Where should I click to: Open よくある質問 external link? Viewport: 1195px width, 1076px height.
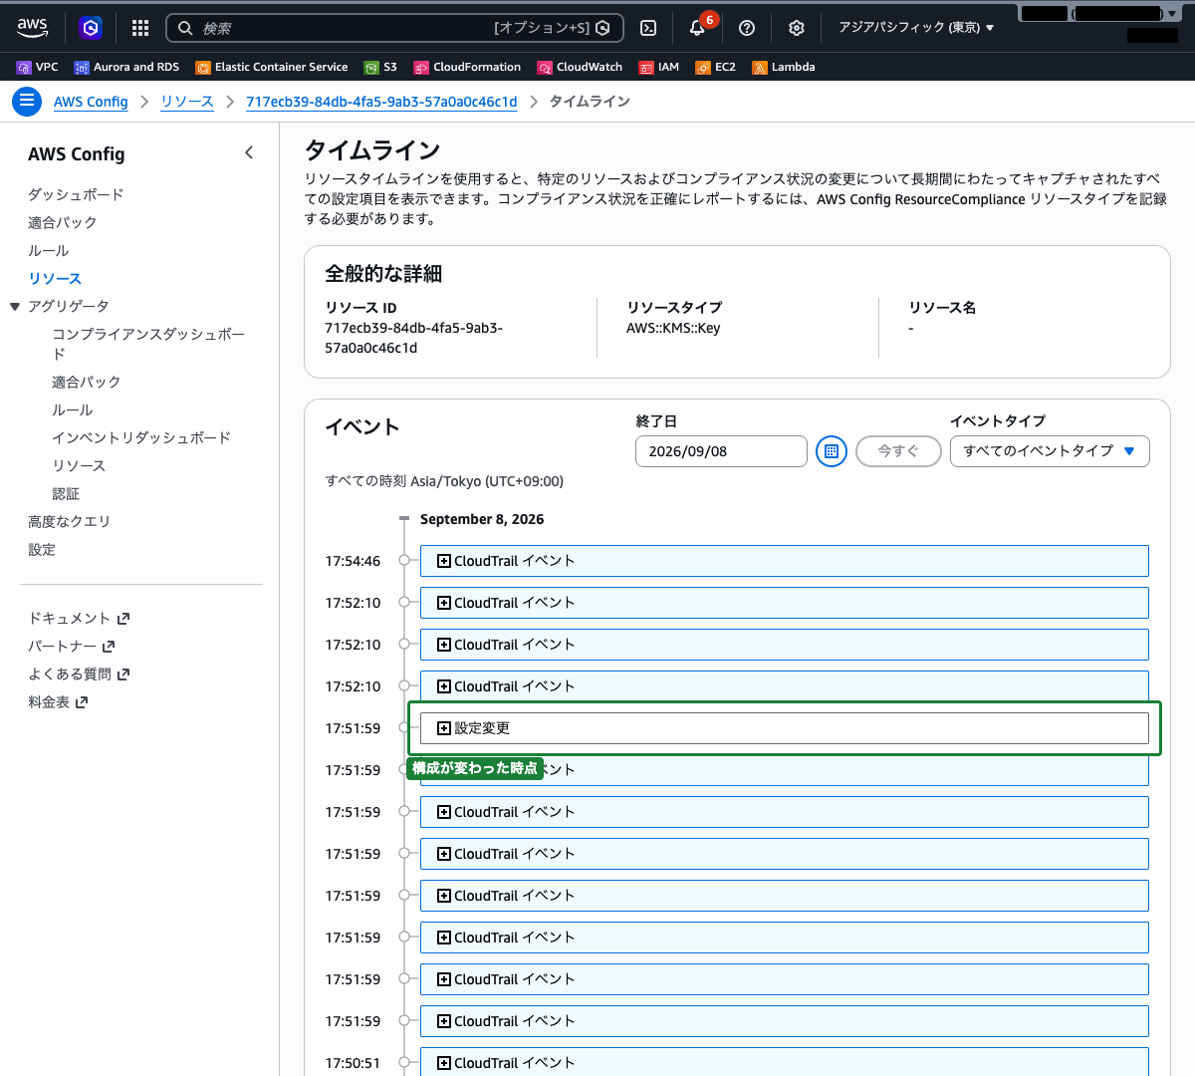[79, 673]
